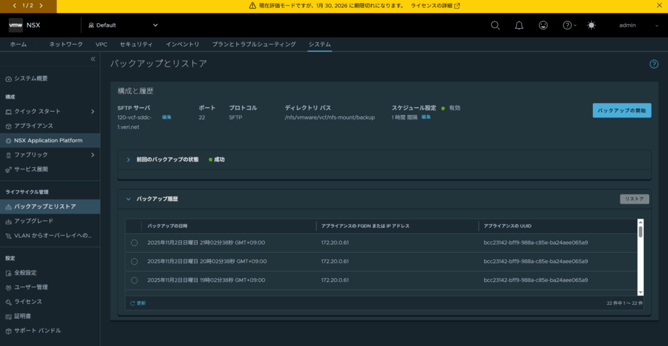The image size is (668, 346).
Task: Toggle the light/dark theme sun icon
Action: click(591, 25)
